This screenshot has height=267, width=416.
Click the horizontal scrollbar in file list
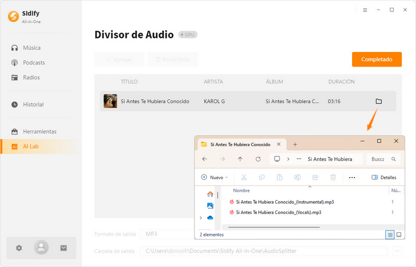pyautogui.click(x=274, y=227)
